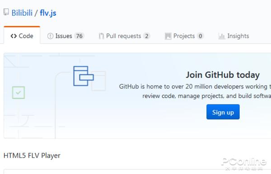This screenshot has height=174, width=271.
Task: Open the flv.js repository link
Action: pyautogui.click(x=48, y=13)
